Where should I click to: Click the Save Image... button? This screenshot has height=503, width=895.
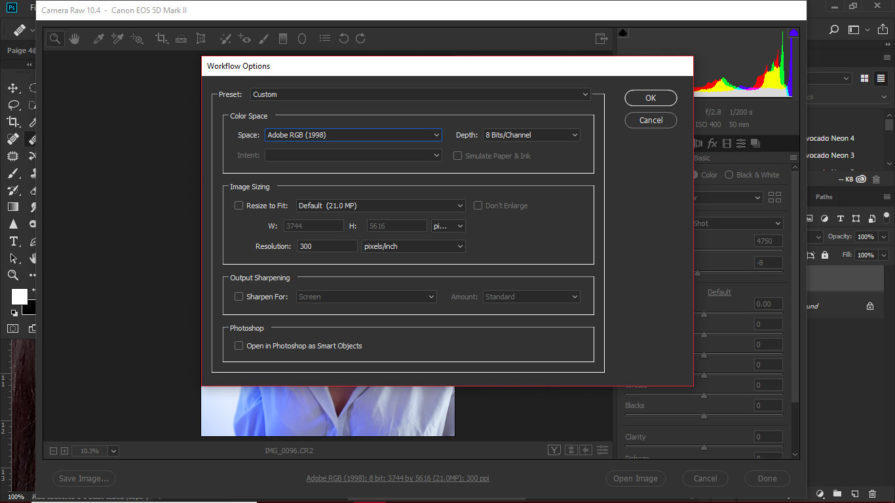pos(85,479)
